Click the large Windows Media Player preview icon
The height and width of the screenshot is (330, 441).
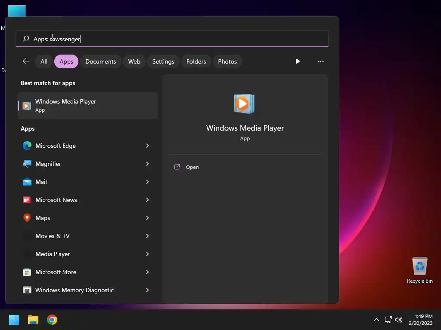(245, 104)
